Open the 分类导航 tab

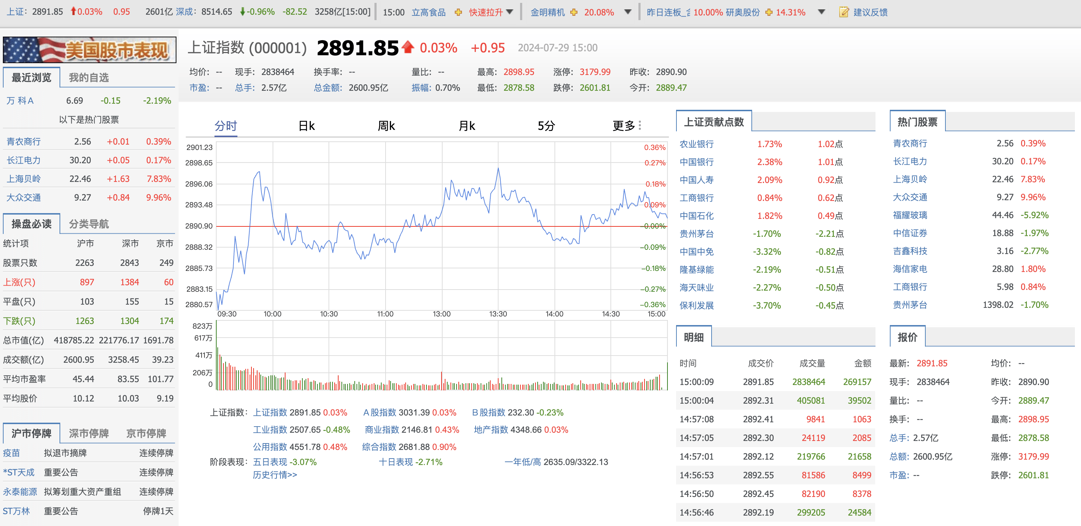click(x=89, y=224)
